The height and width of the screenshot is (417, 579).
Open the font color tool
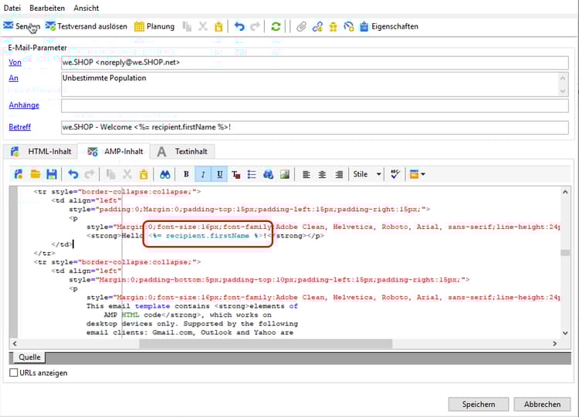tap(235, 174)
